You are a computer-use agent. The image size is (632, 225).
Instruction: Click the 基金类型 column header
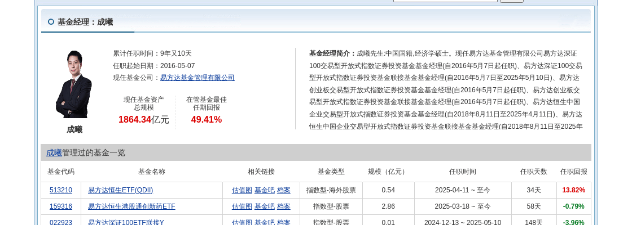[x=331, y=172]
